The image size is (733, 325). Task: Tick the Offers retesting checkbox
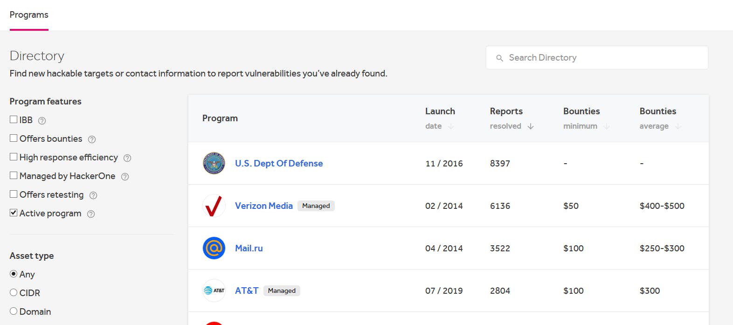14,194
